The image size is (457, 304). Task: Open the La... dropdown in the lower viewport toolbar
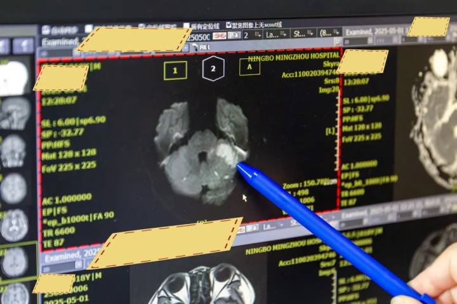click(x=272, y=226)
